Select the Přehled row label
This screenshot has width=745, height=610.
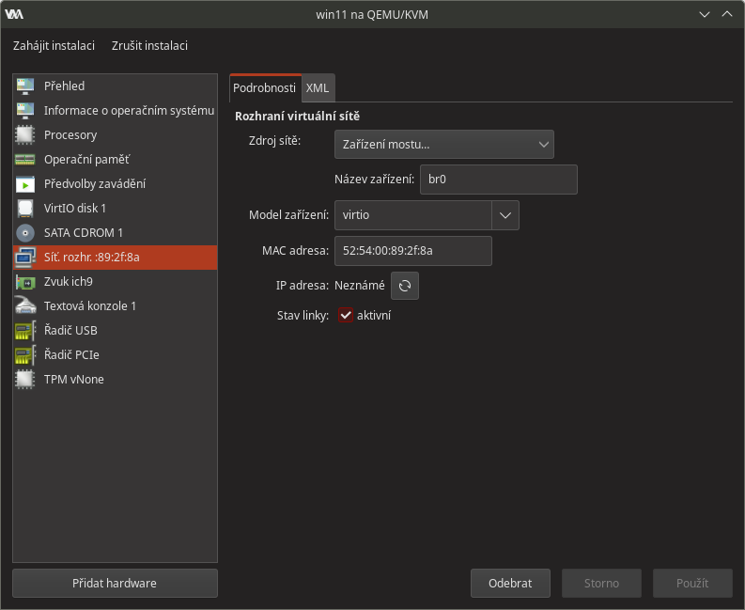65,86
